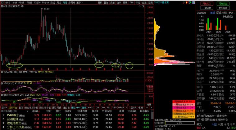The width and height of the screenshot is (236, 130).
Task: Click the 模板 template tab
Action: coord(141,108)
